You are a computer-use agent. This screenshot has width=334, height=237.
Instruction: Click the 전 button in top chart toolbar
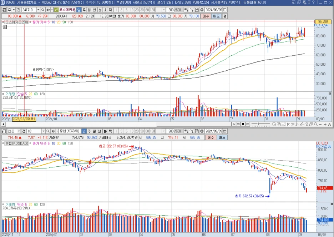tap(19, 10)
